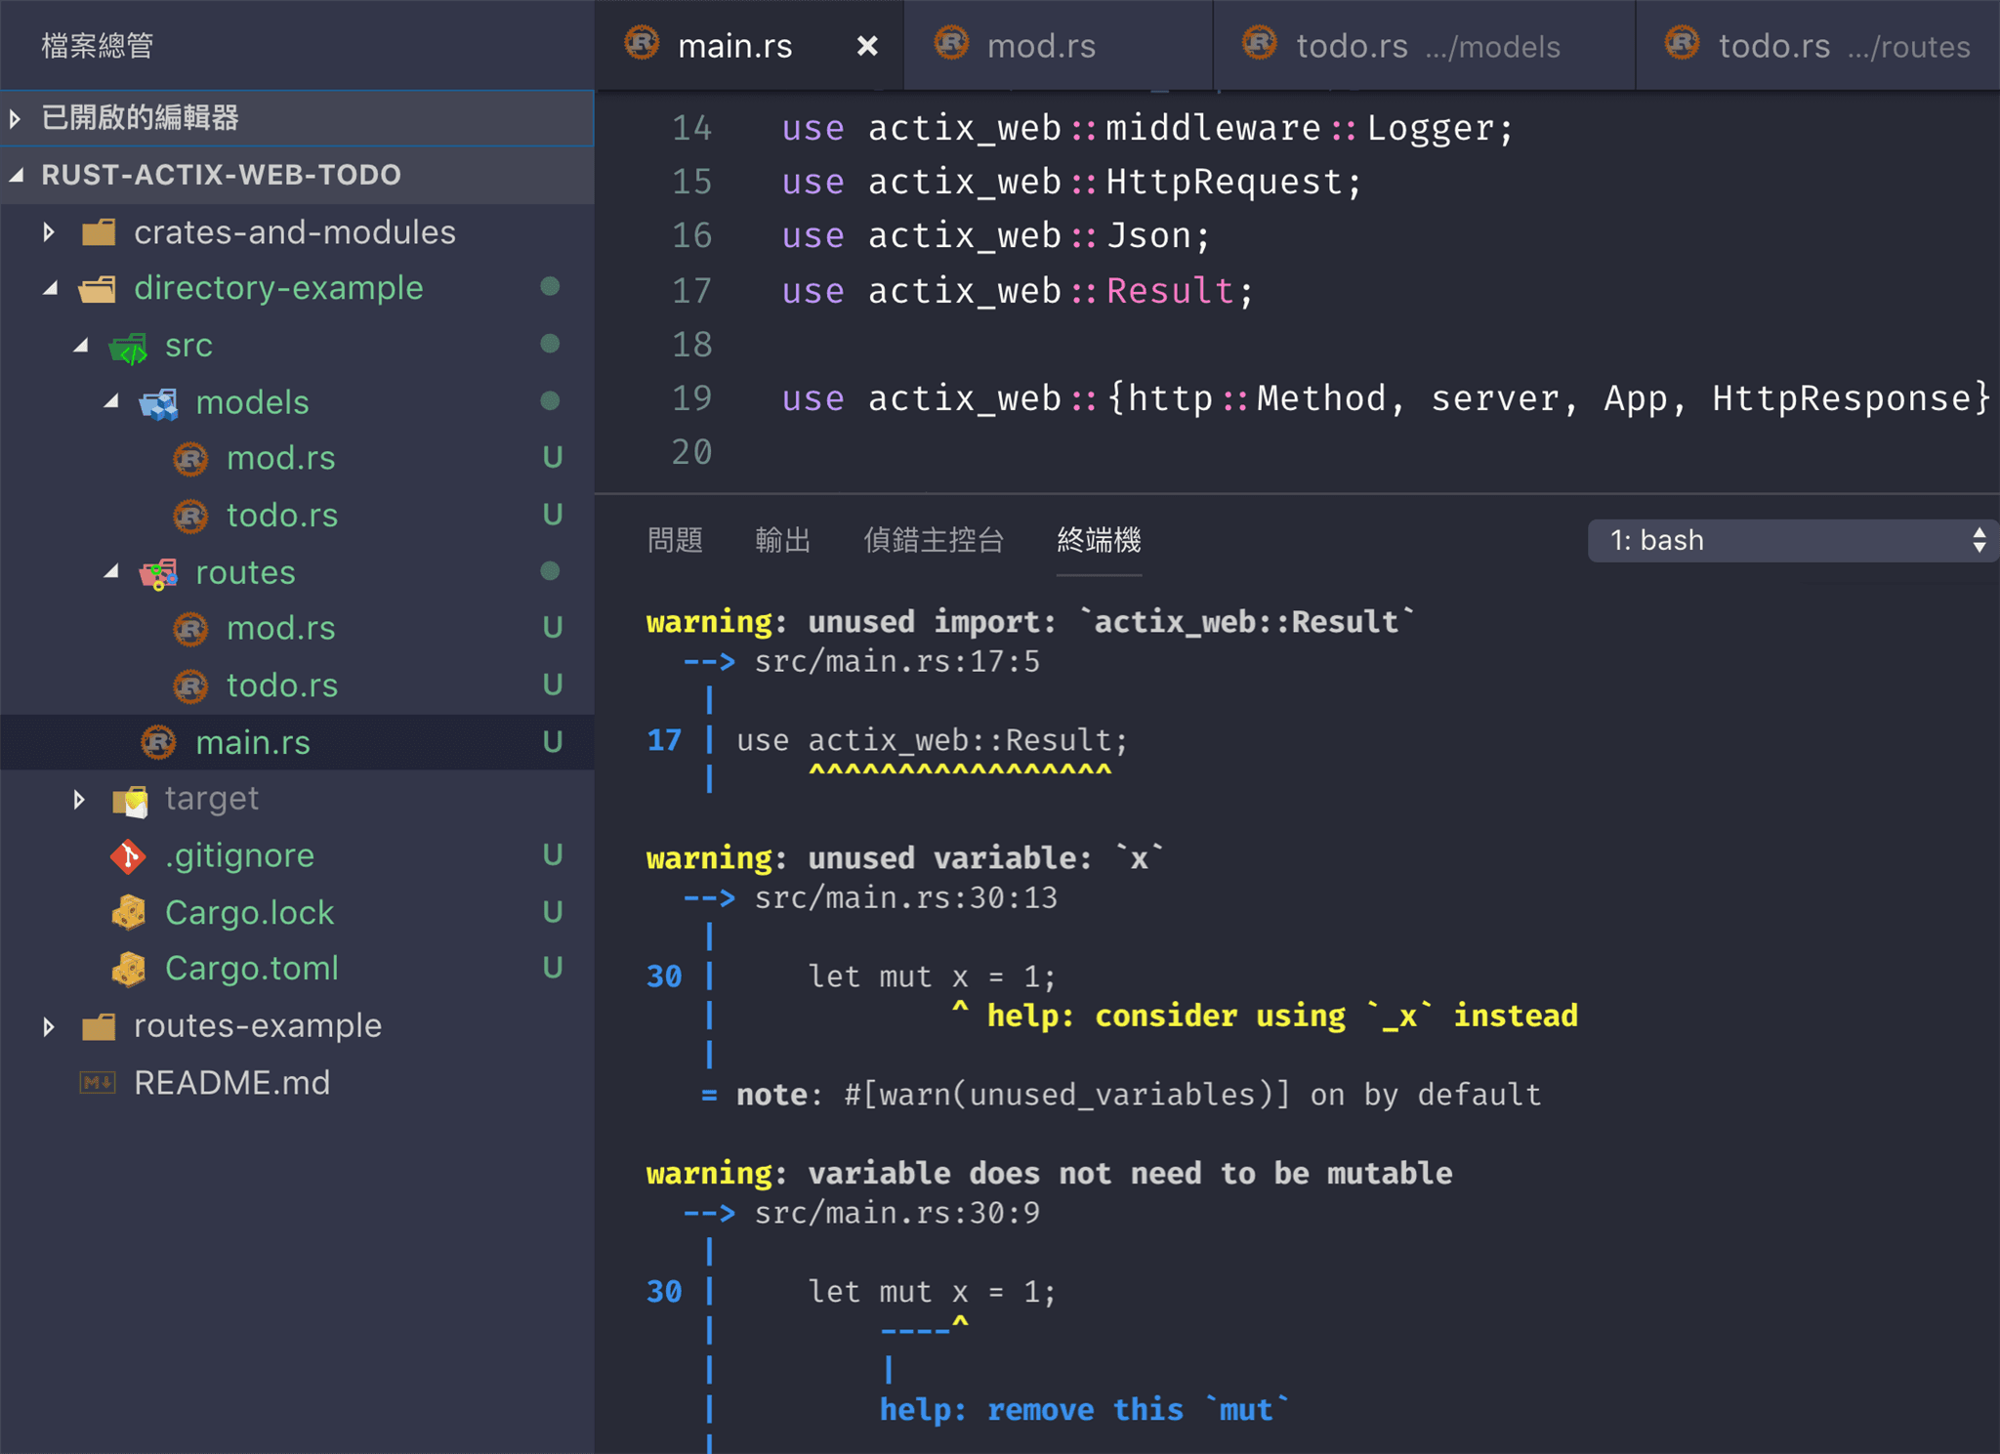
Task: Click the Rust icon on the main.rs tab
Action: [642, 45]
